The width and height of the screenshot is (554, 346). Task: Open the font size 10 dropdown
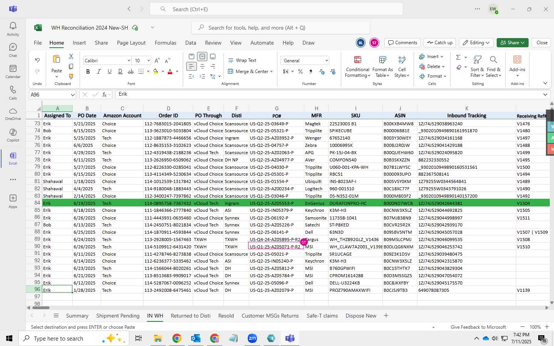click(x=149, y=61)
